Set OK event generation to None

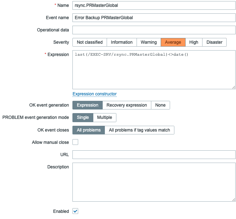click(x=160, y=105)
